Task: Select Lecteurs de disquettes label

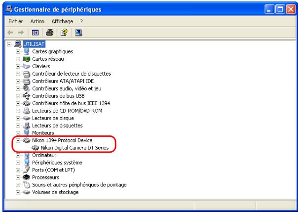Action: [57, 126]
